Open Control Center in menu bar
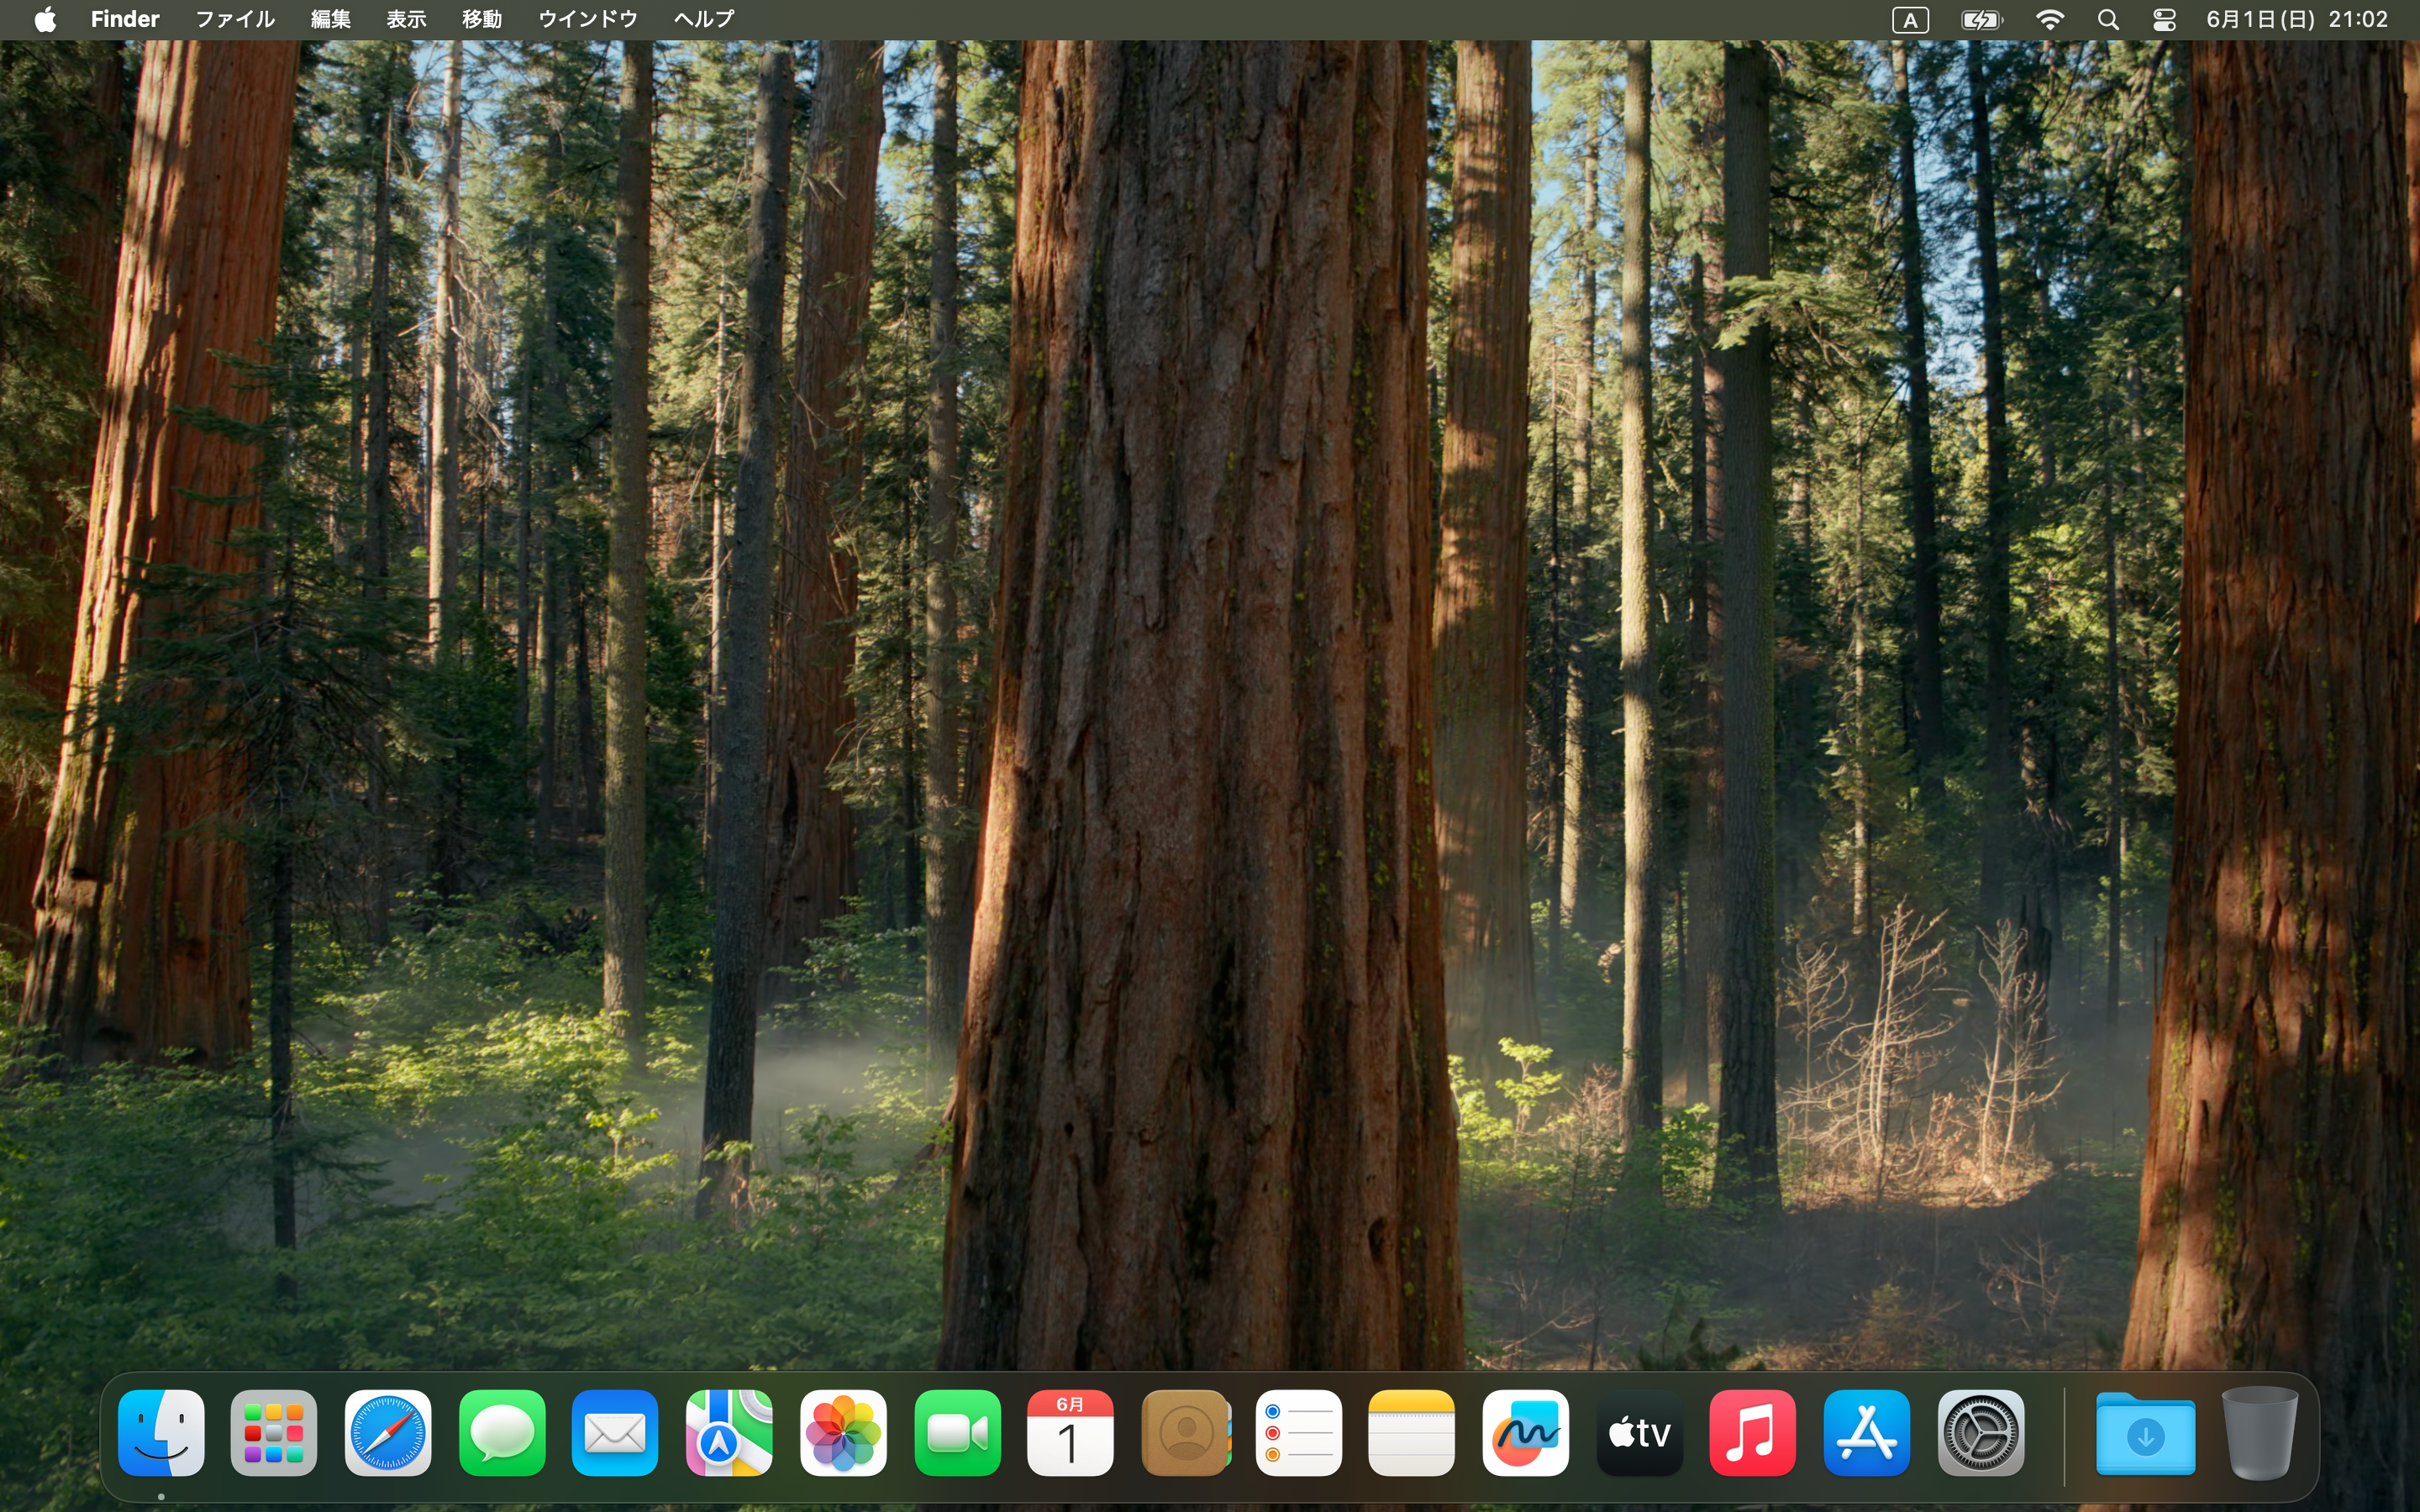The image size is (2420, 1512). (2164, 19)
